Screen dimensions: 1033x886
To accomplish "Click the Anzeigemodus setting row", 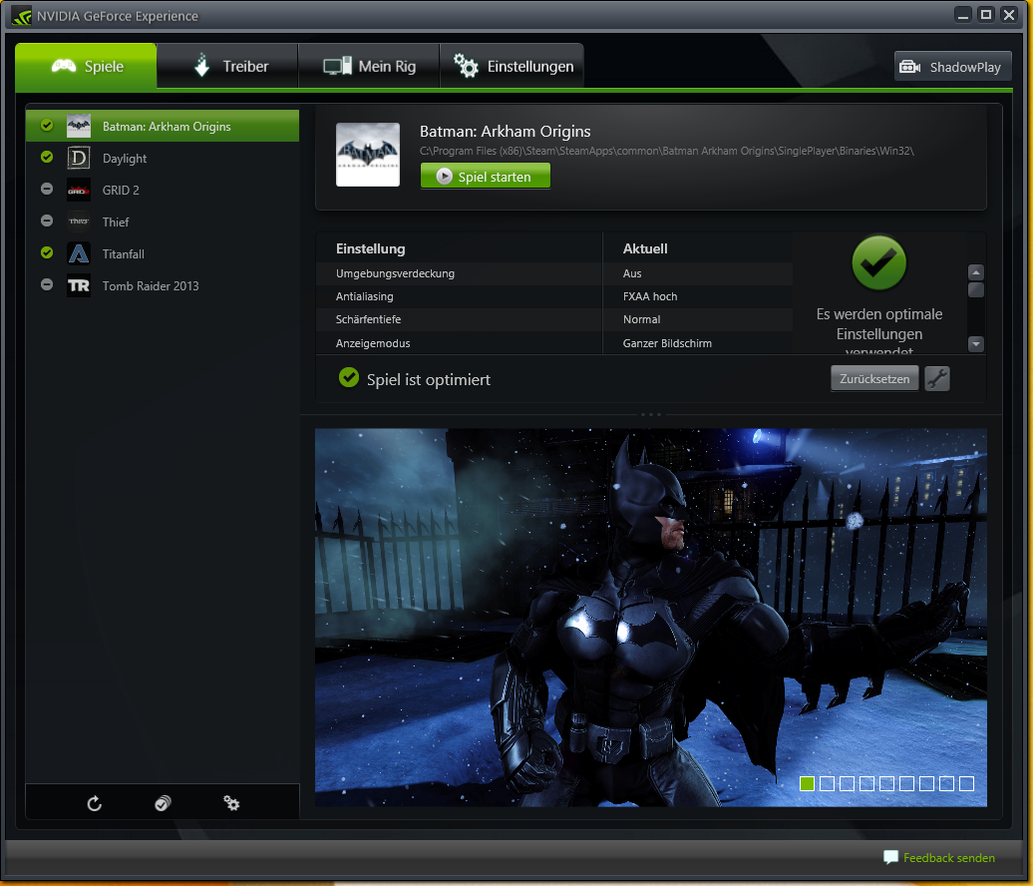I will [554, 343].
